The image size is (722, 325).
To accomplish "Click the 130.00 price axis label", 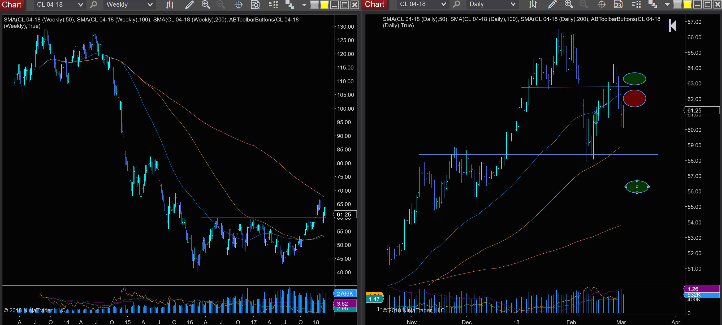I will click(x=345, y=27).
